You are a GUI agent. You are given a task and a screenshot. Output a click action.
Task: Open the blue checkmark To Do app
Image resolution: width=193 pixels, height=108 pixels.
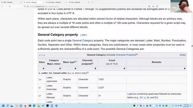(x=43, y=106)
